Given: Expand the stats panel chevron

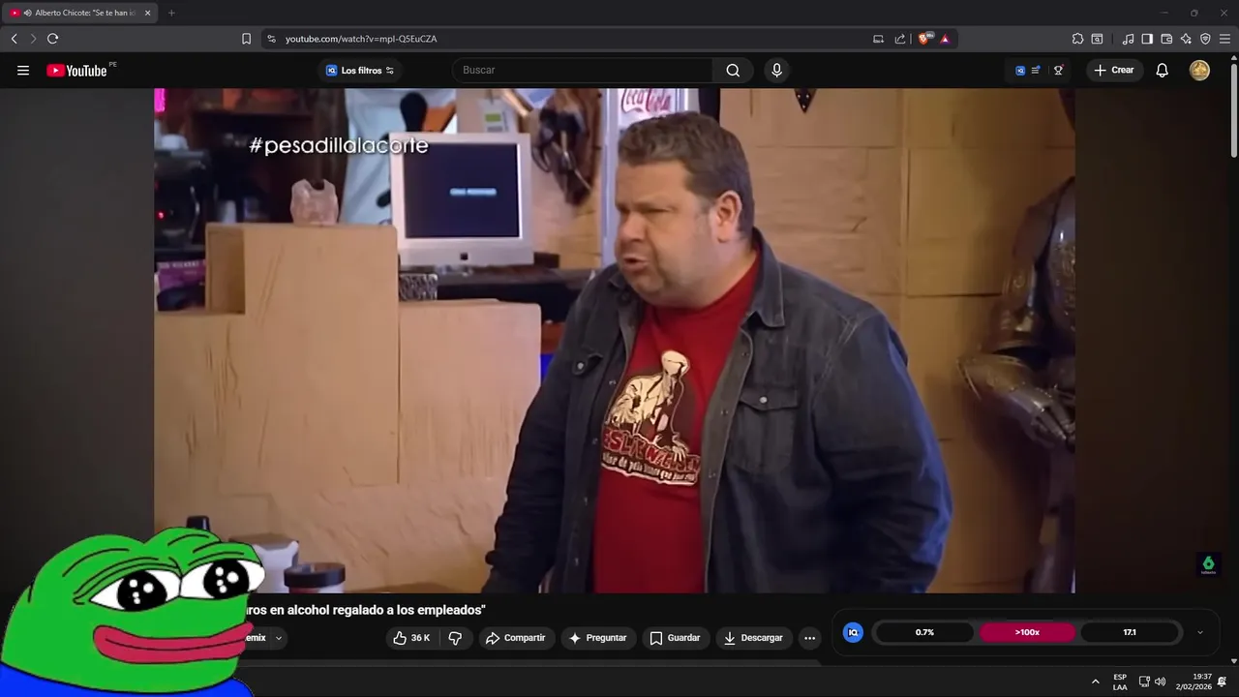Looking at the screenshot, I should (1200, 632).
